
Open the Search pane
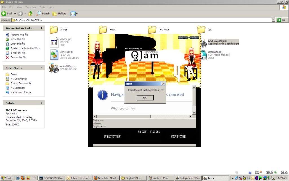(43, 14)
